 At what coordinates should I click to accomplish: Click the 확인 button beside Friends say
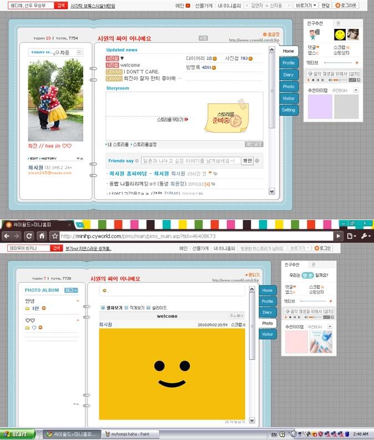point(247,161)
